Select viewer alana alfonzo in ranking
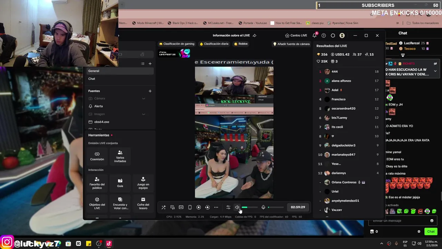The height and width of the screenshot is (249, 442). (x=348, y=81)
